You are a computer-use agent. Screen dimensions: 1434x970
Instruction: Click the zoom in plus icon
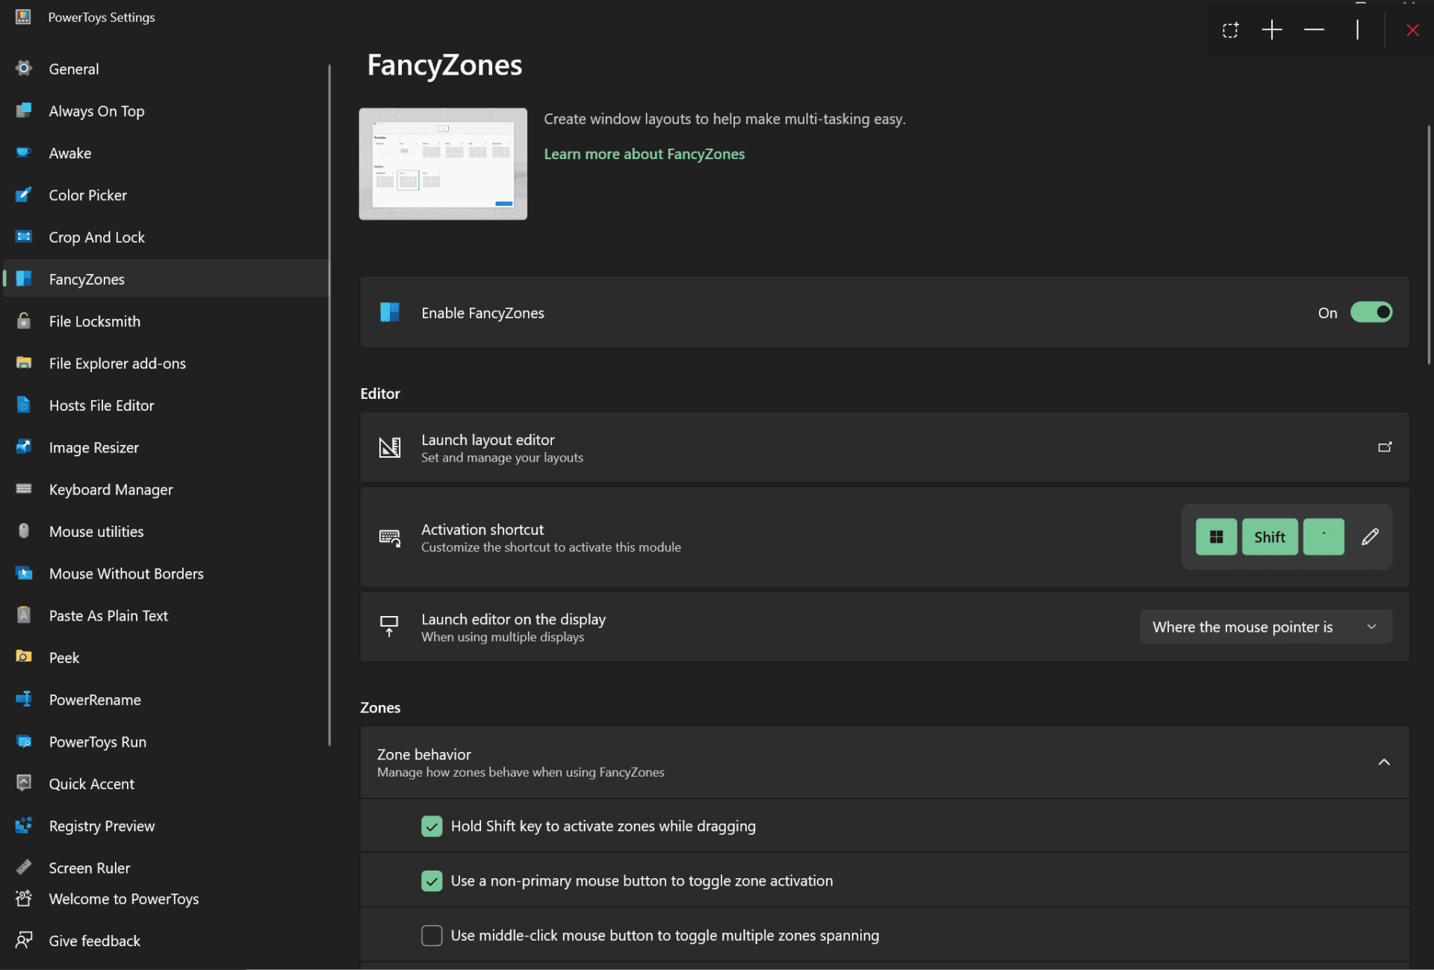coord(1272,30)
